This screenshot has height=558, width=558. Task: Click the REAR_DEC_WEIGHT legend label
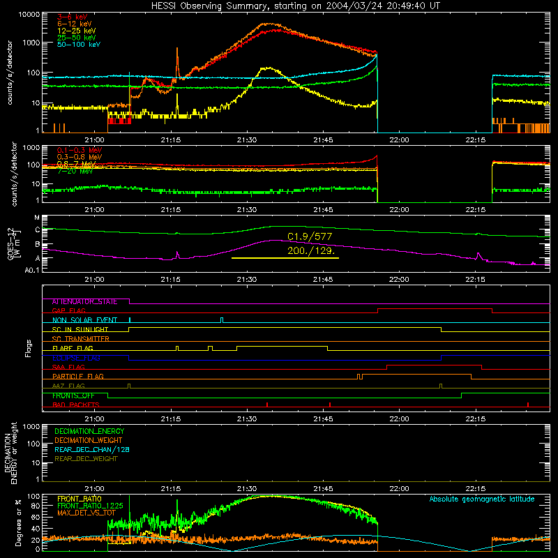pos(86,459)
